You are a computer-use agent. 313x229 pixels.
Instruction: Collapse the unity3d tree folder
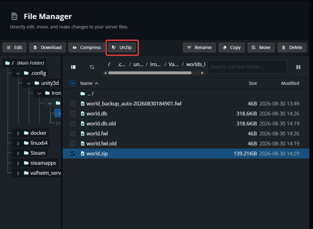28,84
